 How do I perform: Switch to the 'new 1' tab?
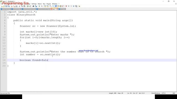(x=54, y=9)
